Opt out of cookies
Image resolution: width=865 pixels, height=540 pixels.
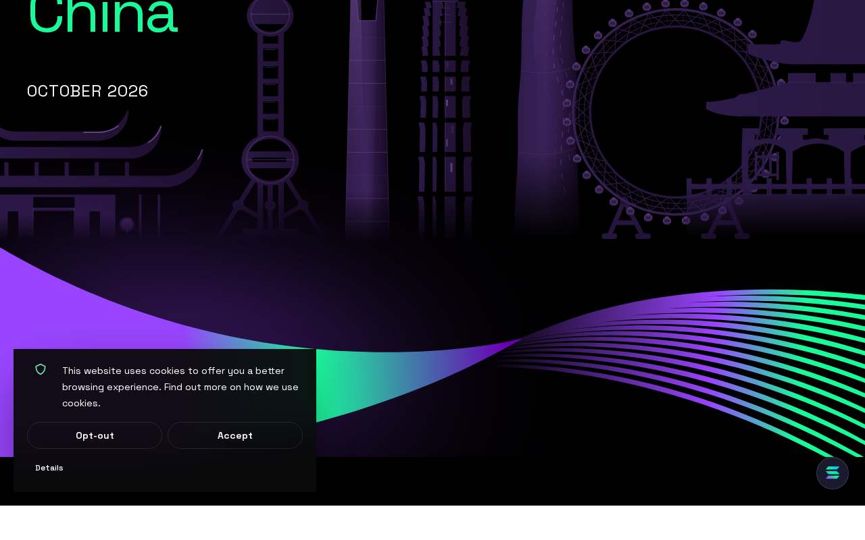coord(95,435)
